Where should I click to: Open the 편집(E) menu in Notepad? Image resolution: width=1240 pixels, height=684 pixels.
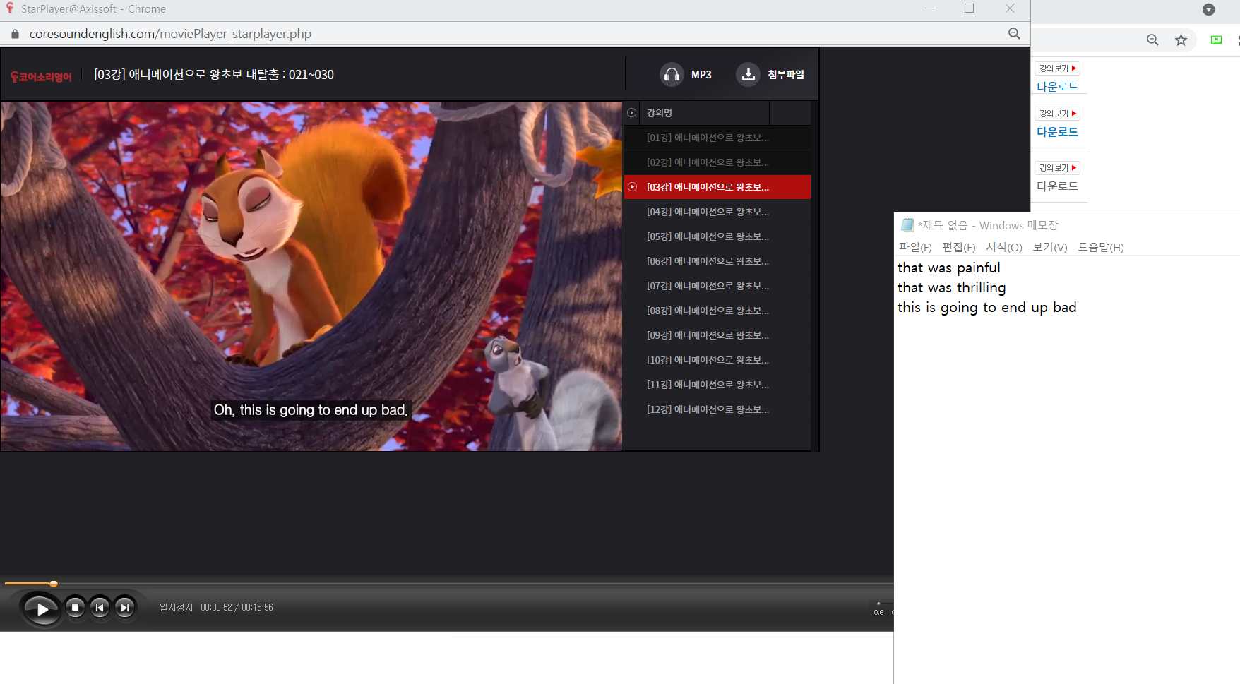tap(959, 247)
